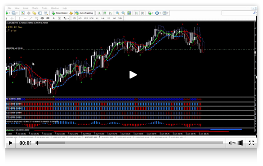
Task: Select the crosshair cursor tool
Action: click(12, 18)
